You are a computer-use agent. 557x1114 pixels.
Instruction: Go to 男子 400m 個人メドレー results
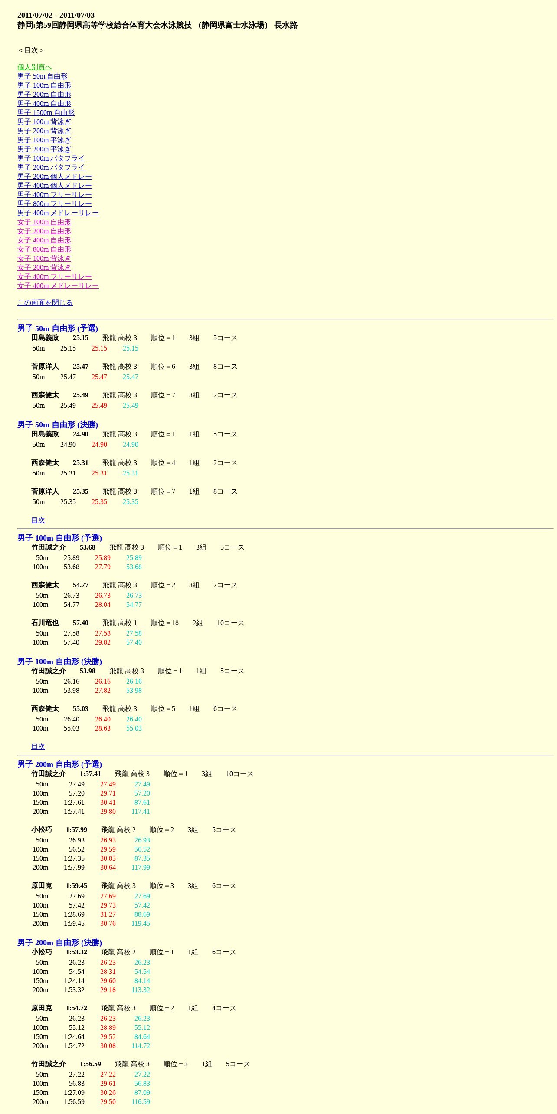coord(55,185)
